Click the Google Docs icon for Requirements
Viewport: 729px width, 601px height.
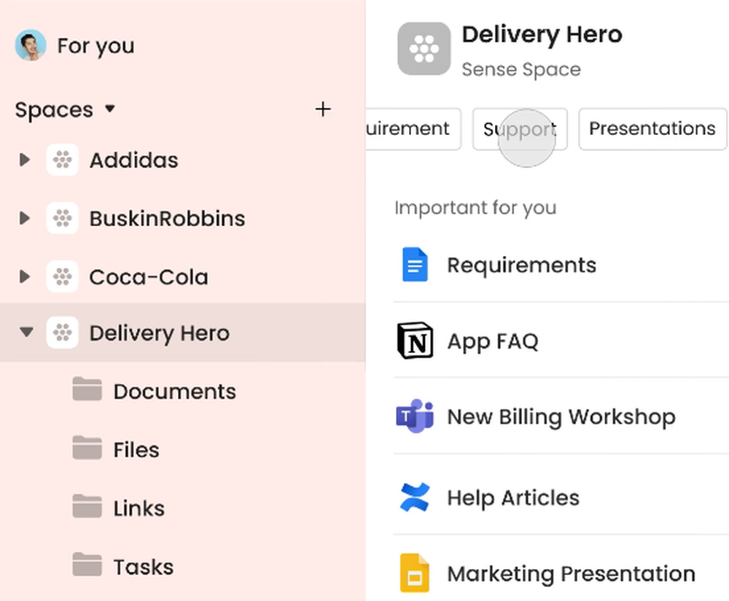pos(415,264)
